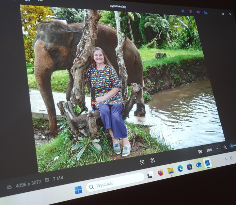Open Task View from the taskbar
The height and width of the screenshot is (205, 236).
coord(150,175)
